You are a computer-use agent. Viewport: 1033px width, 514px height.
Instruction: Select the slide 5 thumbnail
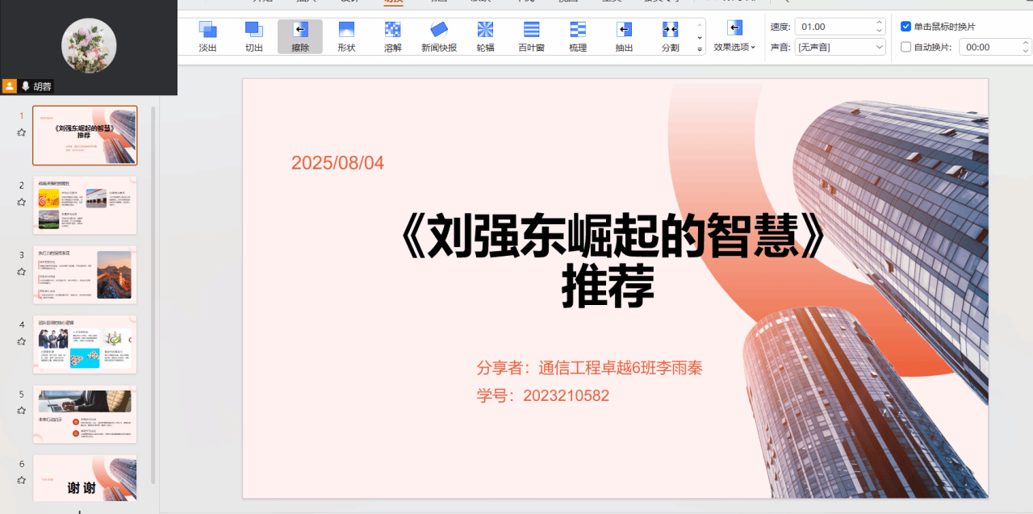[85, 414]
